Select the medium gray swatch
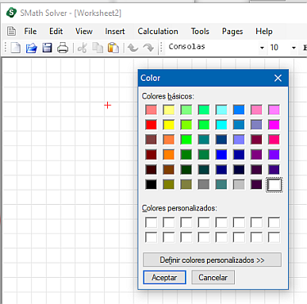This screenshot has height=304, width=307. [x=204, y=184]
